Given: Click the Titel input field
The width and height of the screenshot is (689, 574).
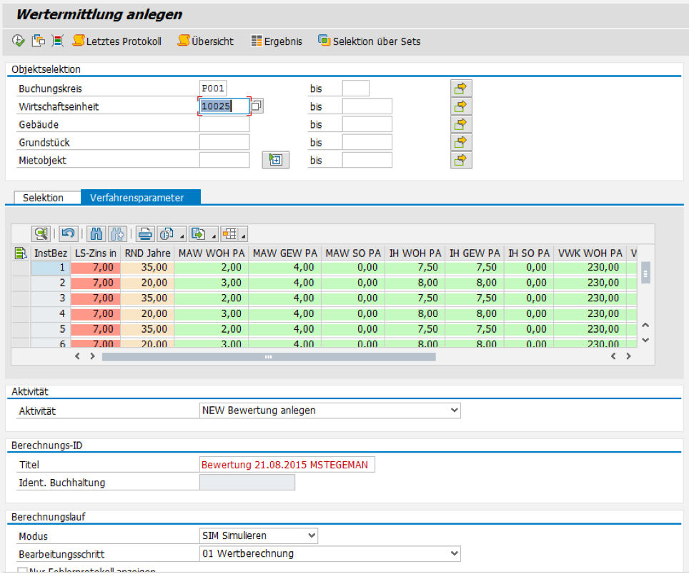Looking at the screenshot, I should (287, 465).
